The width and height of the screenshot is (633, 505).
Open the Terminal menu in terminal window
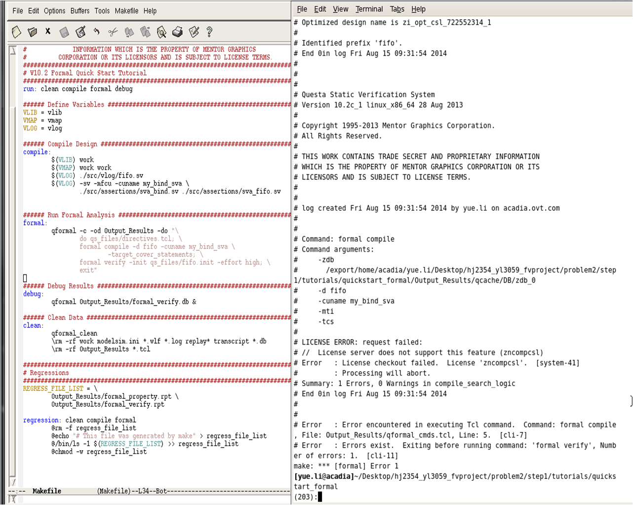pos(369,9)
